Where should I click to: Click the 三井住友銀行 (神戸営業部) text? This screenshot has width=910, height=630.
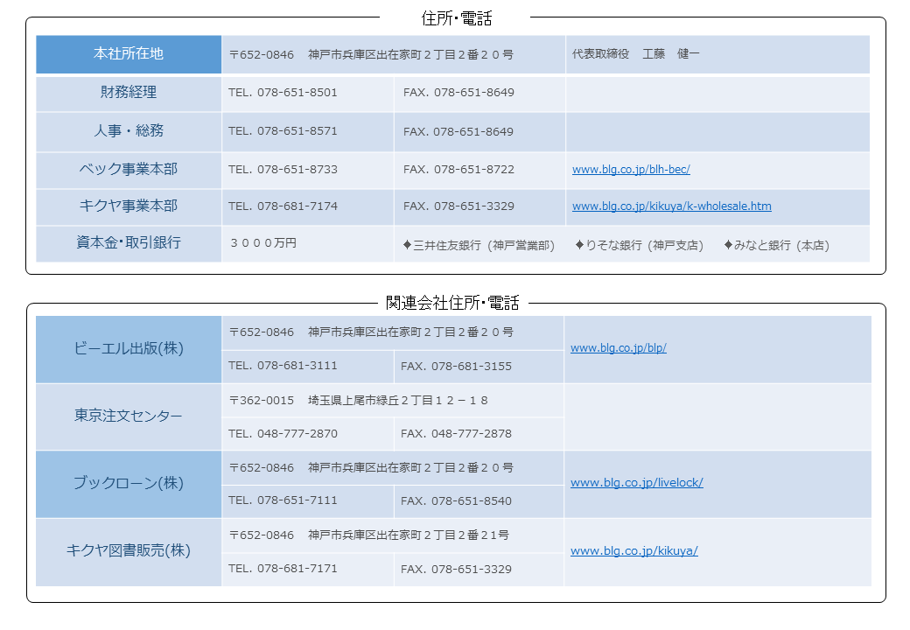tap(479, 246)
